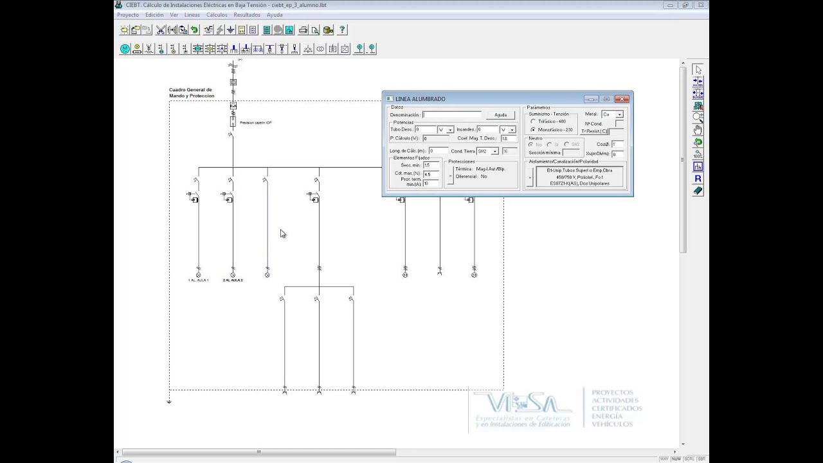This screenshot has width=823, height=463.
Task: Open the Resultados menu
Action: pos(247,15)
